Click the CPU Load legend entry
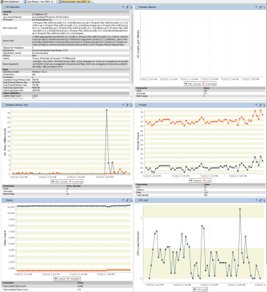Viewport: 267px width, 292px height. (200, 289)
